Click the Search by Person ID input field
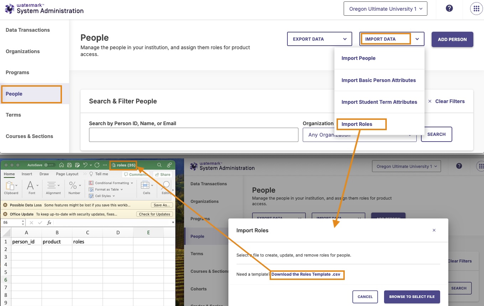This screenshot has width=484, height=306. click(x=193, y=135)
